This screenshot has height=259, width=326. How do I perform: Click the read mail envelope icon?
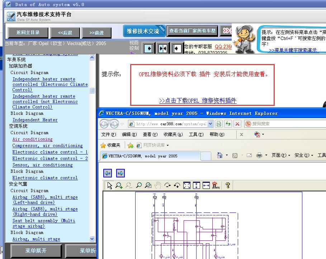(x=249, y=155)
